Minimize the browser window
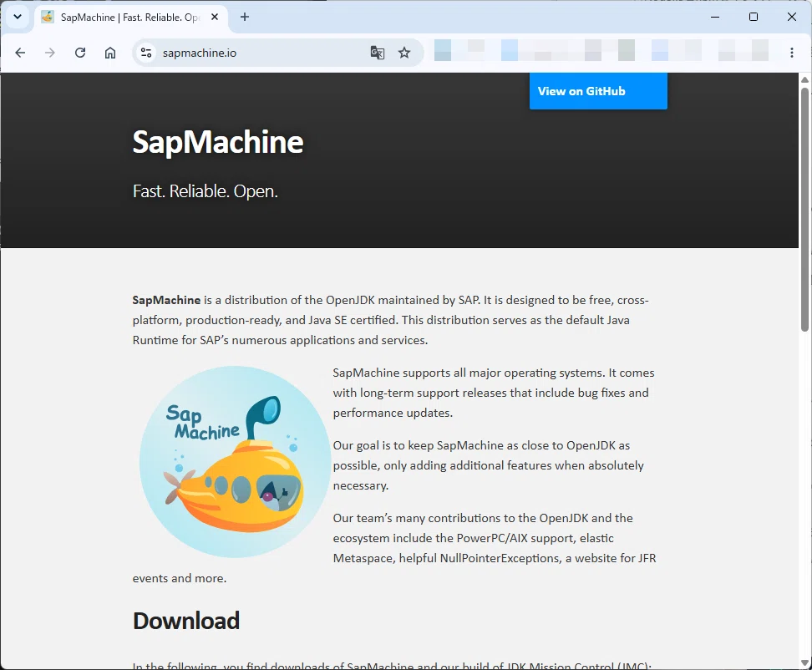 715,17
